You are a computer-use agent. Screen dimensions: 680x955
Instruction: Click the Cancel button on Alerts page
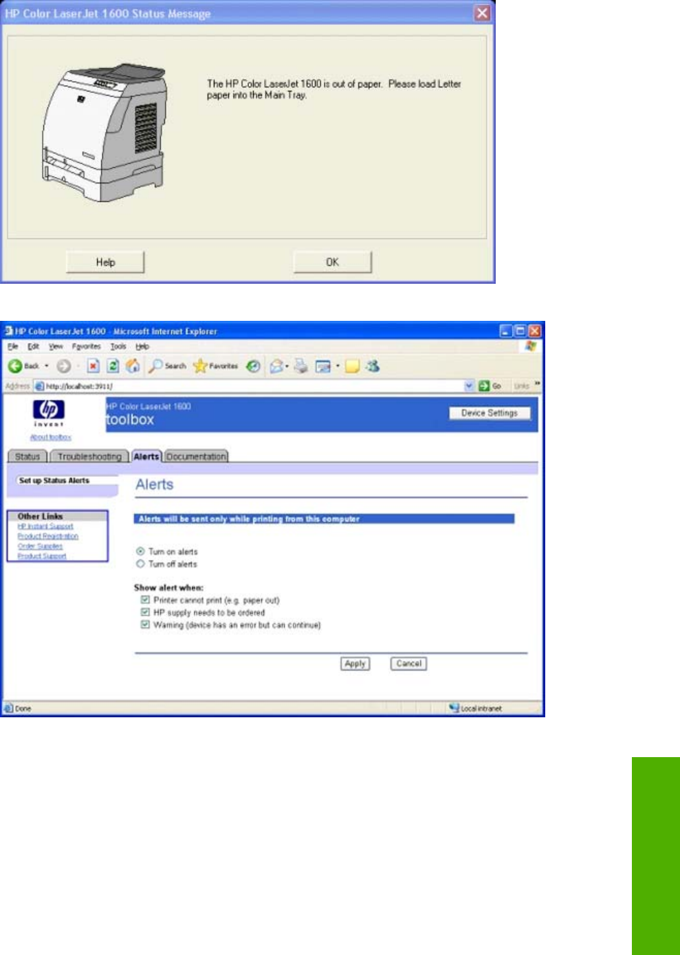pos(408,664)
